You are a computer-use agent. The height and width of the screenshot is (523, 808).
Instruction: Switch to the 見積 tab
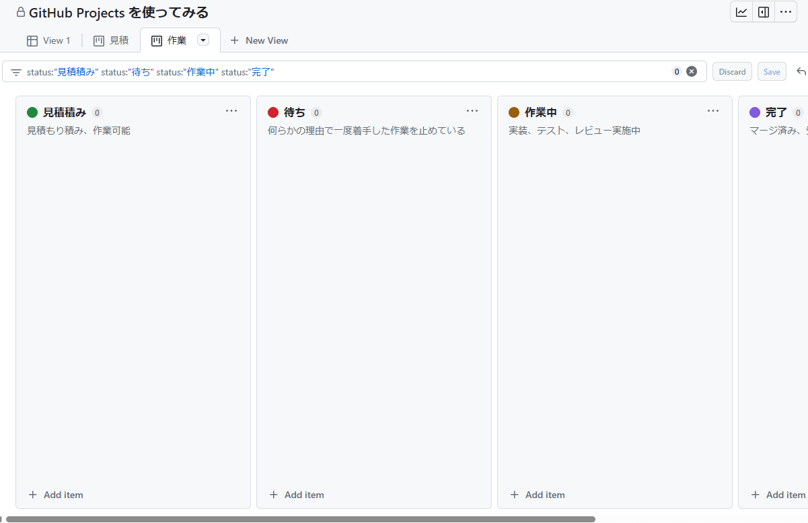[111, 40]
